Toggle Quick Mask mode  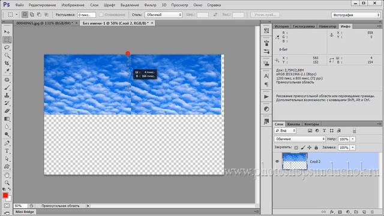coord(7,206)
